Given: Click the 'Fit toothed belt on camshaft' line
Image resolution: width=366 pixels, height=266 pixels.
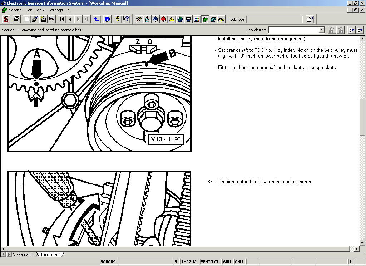Looking at the screenshot, I should [x=276, y=68].
